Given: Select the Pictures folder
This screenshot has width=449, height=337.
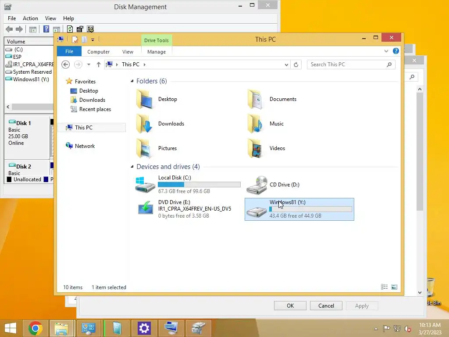Looking at the screenshot, I should 157,148.
